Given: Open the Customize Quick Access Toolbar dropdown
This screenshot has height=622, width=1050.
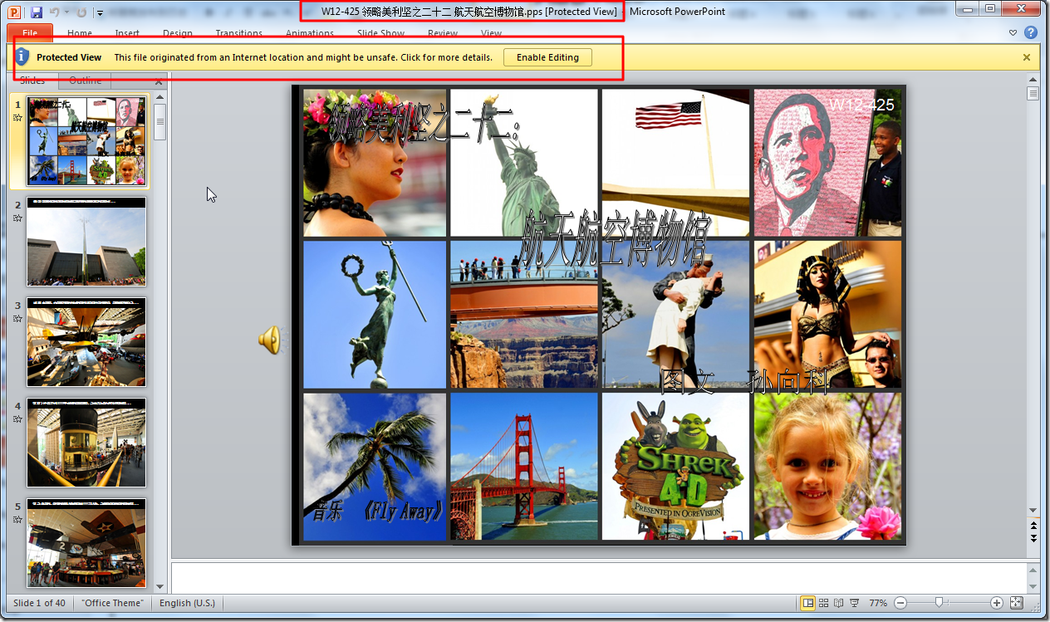Looking at the screenshot, I should point(100,12).
